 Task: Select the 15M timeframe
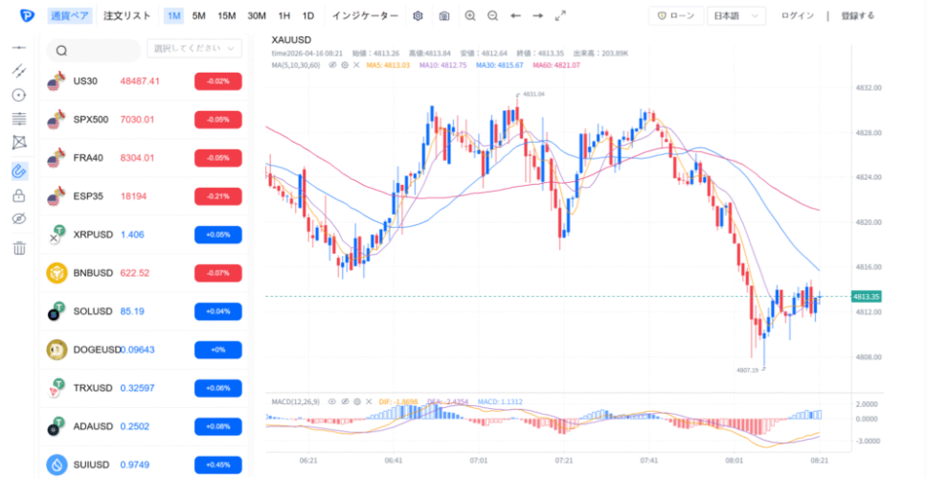pos(227,16)
